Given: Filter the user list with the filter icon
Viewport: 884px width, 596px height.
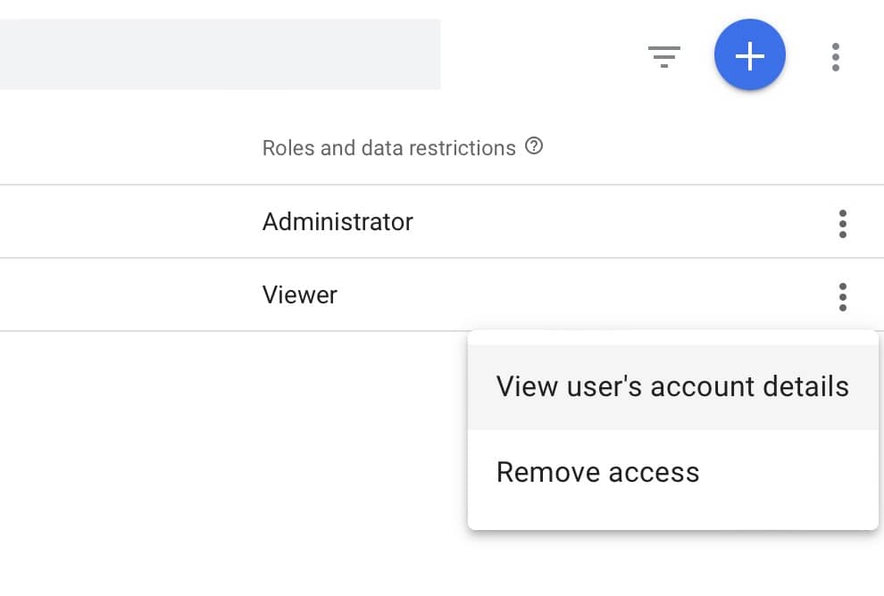Looking at the screenshot, I should pyautogui.click(x=663, y=56).
